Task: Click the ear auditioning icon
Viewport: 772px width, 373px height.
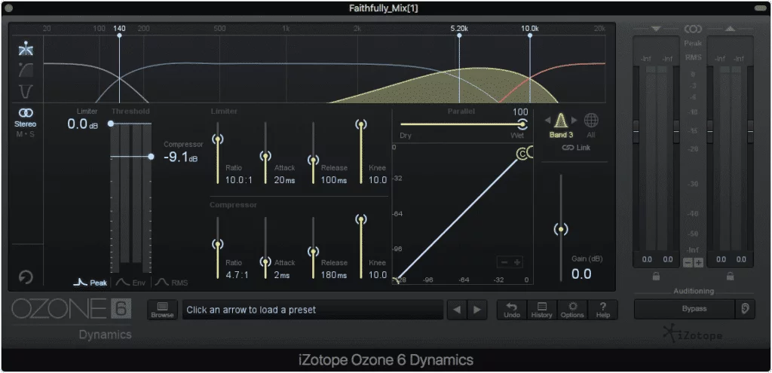Action: click(745, 309)
